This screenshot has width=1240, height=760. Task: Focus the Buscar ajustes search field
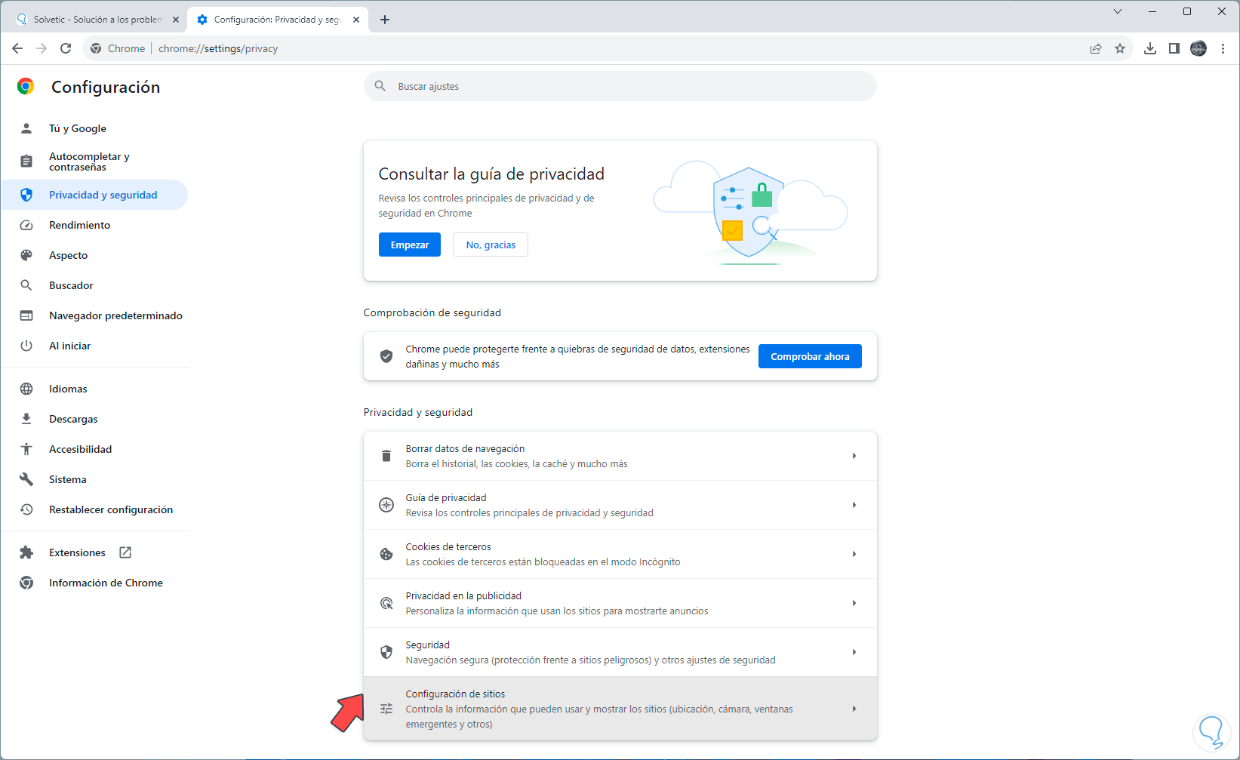(620, 86)
